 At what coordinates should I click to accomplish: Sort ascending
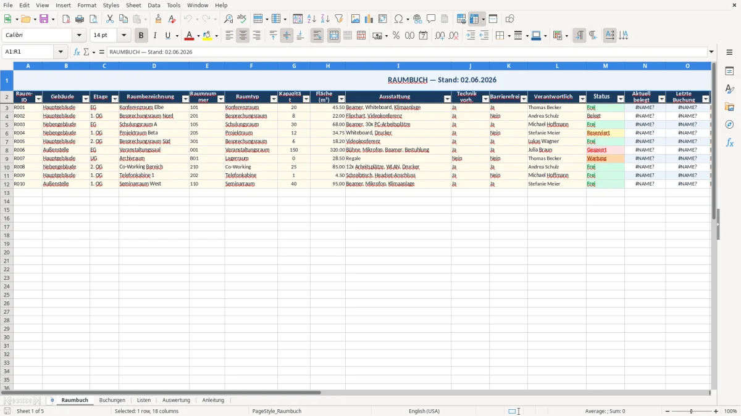coord(312,19)
